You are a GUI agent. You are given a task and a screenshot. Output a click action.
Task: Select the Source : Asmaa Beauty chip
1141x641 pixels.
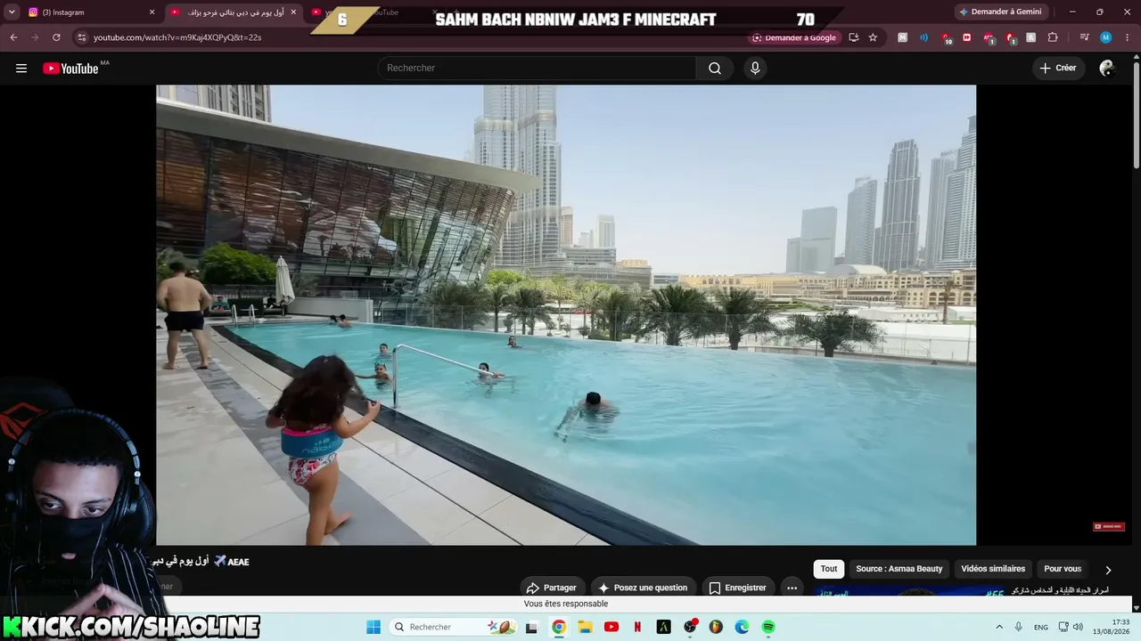(899, 569)
